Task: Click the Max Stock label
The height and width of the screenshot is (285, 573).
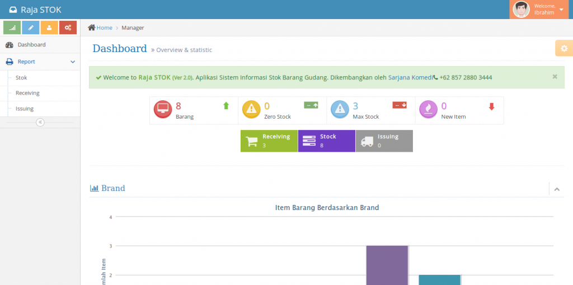Action: [366, 116]
